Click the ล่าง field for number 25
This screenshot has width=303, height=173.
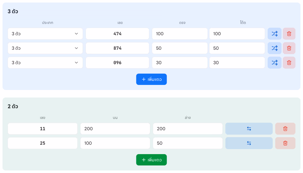tap(188, 143)
